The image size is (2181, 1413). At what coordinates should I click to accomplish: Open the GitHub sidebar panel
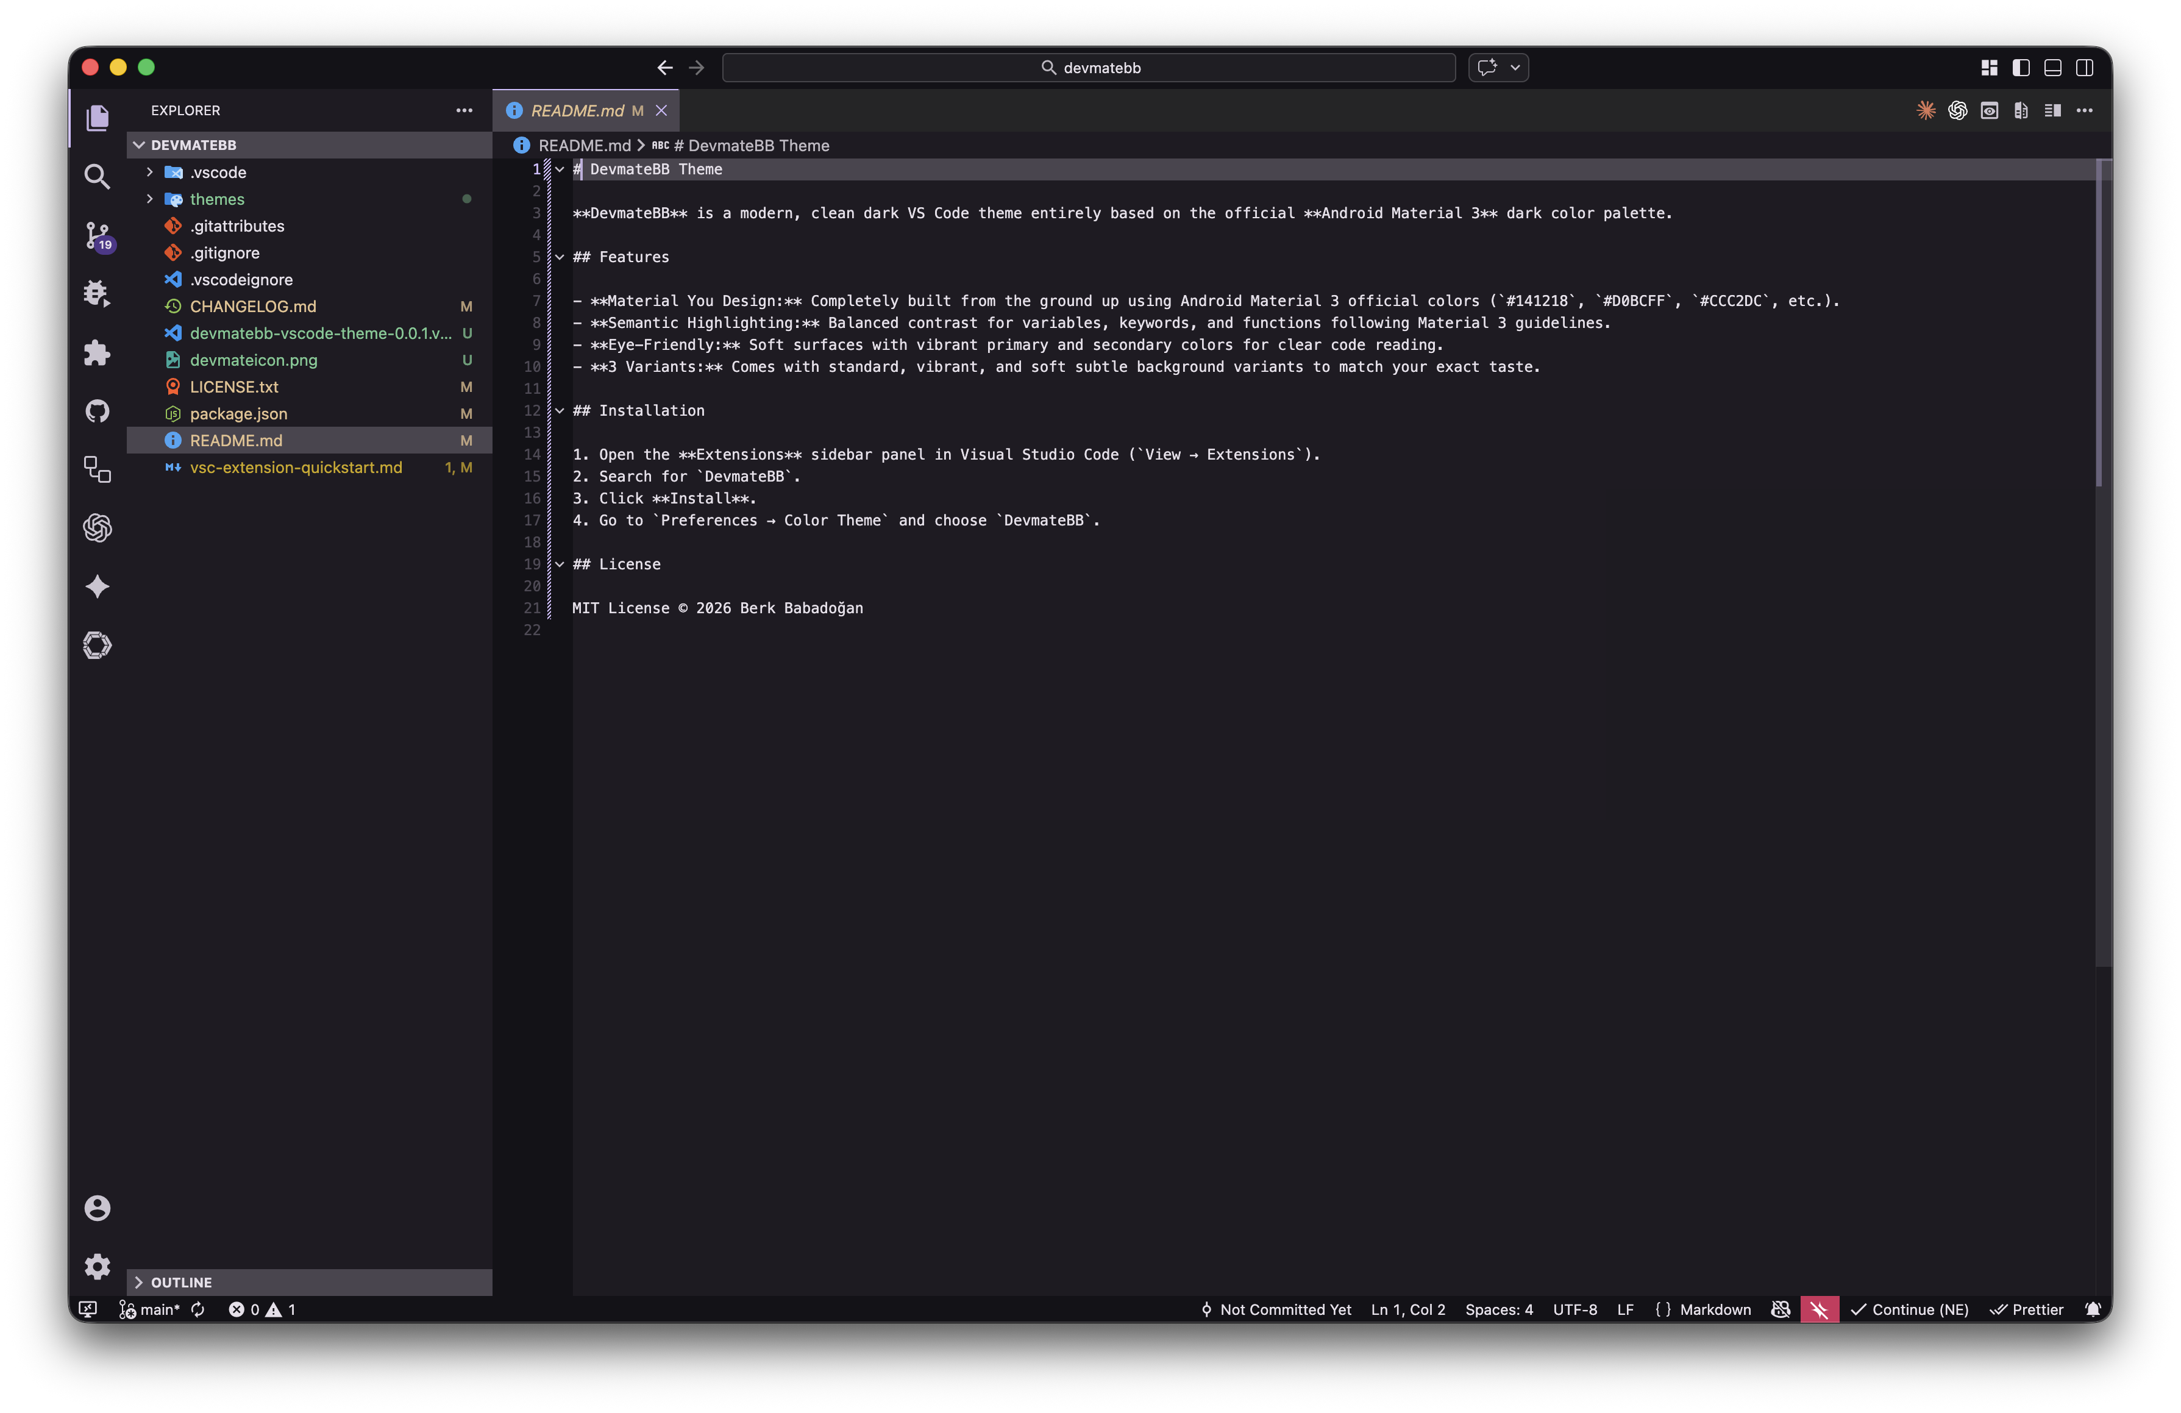[x=97, y=410]
